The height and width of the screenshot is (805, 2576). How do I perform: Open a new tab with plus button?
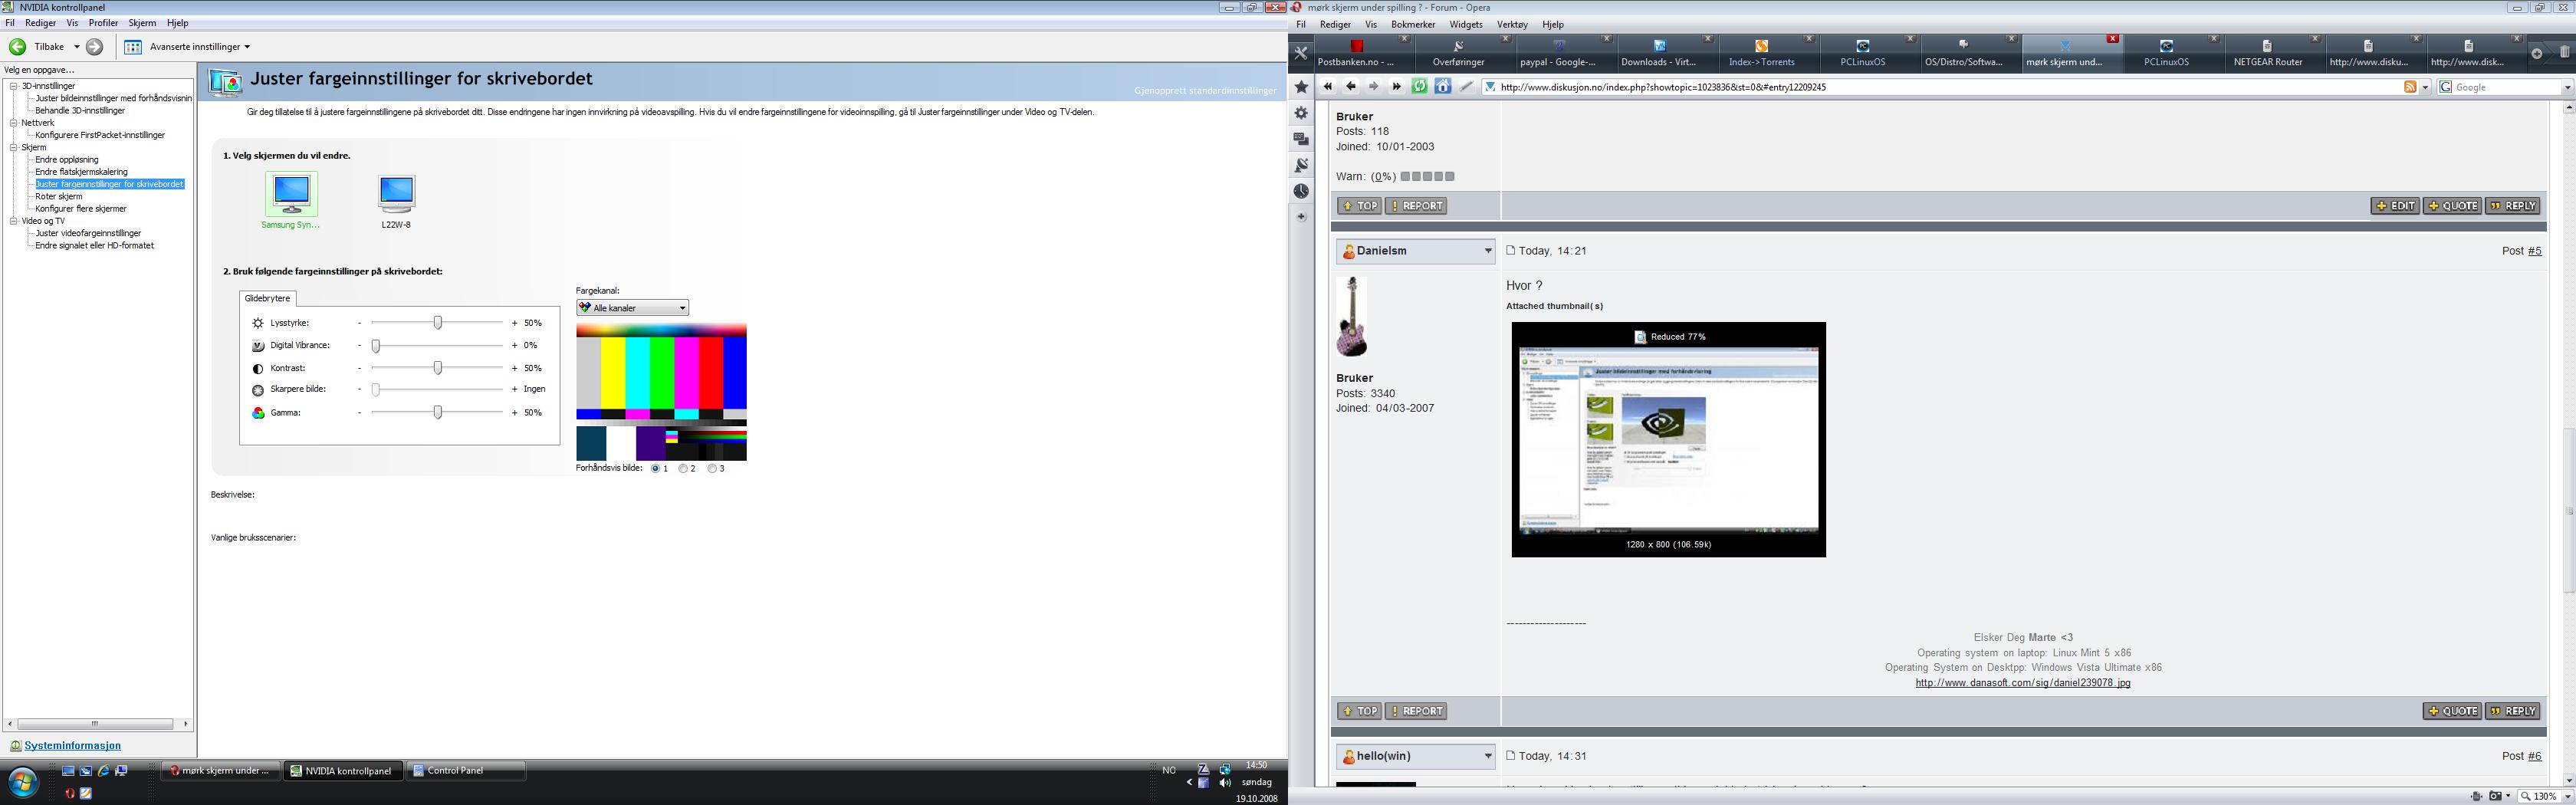2537,53
